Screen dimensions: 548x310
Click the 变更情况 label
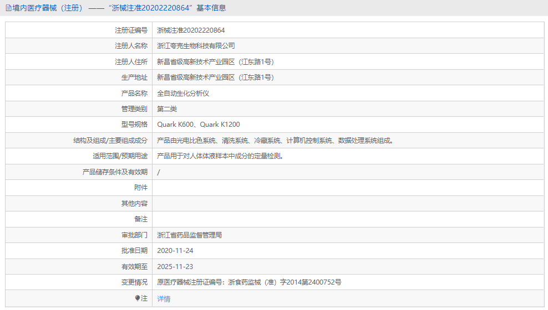point(134,282)
